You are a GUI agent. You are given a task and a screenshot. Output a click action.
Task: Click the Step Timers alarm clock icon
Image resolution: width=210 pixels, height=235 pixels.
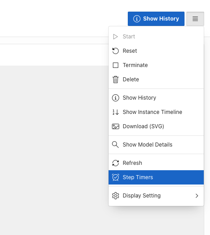tap(116, 177)
